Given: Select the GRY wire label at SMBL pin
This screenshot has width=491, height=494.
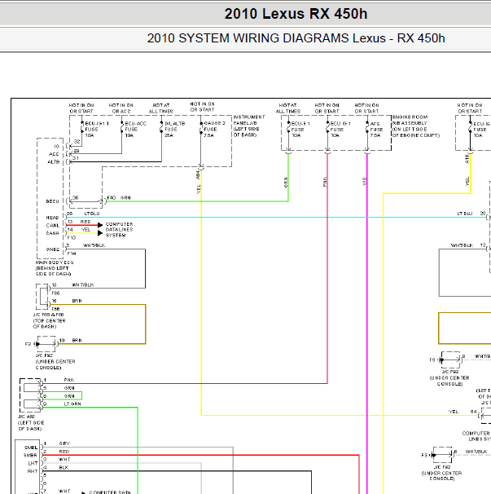Looking at the screenshot, I should point(64,443).
